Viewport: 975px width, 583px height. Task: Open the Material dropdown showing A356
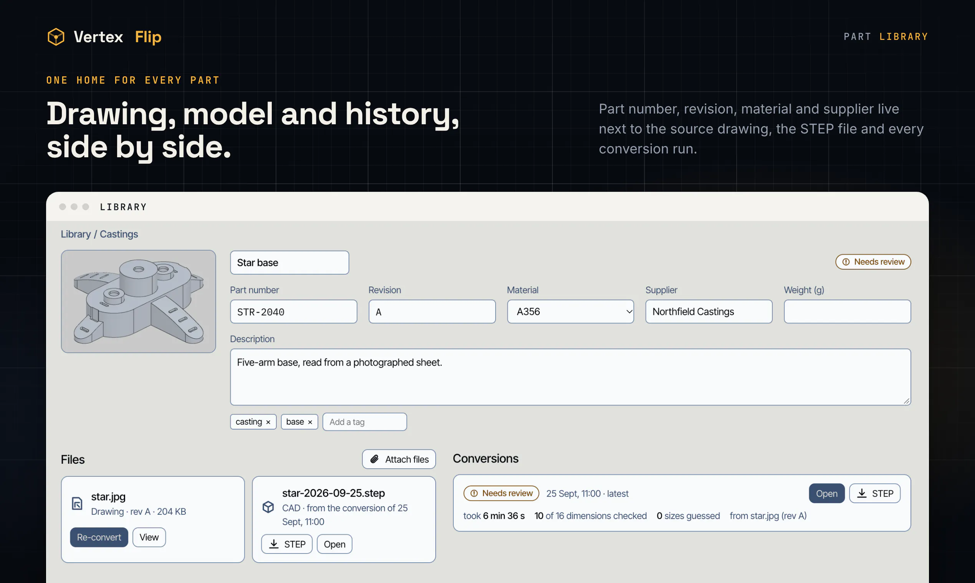click(x=570, y=311)
